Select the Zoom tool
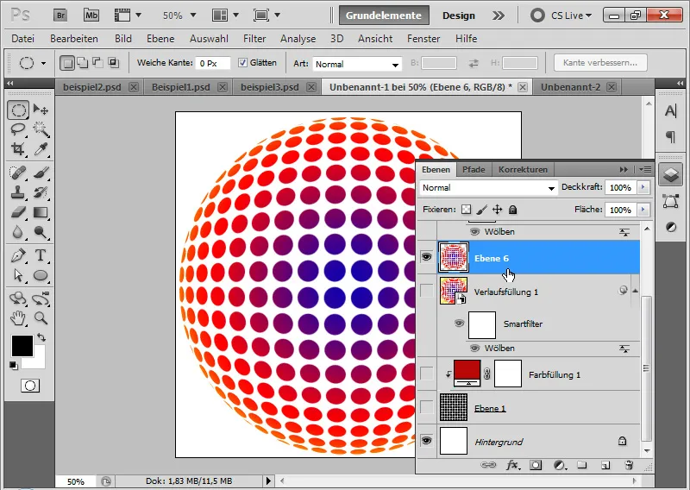 click(x=41, y=317)
